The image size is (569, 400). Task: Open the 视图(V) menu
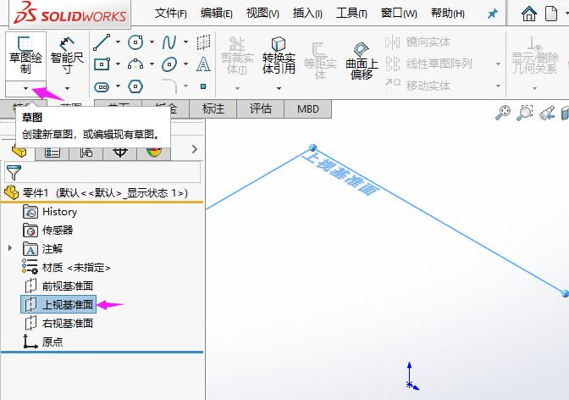tap(262, 14)
